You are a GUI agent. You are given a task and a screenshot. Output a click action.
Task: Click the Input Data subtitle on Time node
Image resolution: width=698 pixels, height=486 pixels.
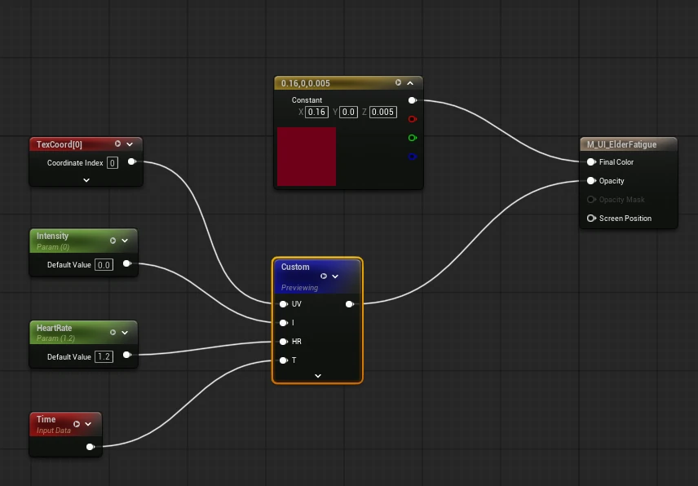(54, 431)
